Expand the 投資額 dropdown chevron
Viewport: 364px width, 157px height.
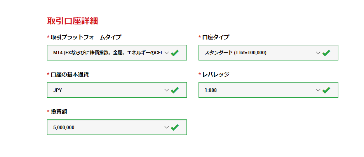coord(167,127)
